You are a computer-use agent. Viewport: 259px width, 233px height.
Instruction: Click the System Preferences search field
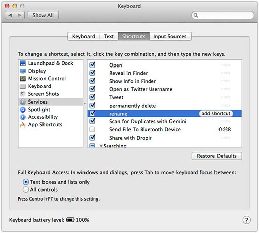point(223,15)
